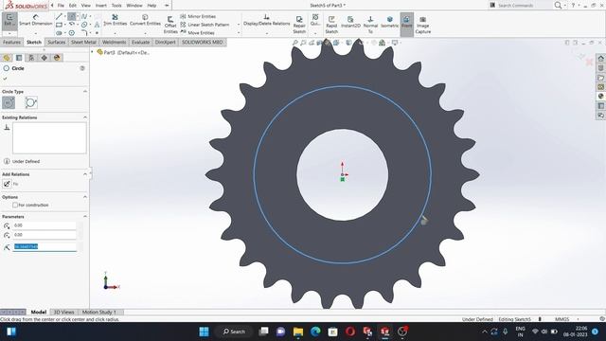Expand the Part3 tree in the viewport
The width and height of the screenshot is (606, 341).
click(93, 52)
